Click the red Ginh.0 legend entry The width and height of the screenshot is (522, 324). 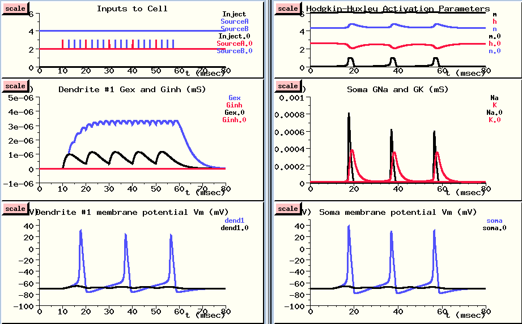click(x=234, y=120)
